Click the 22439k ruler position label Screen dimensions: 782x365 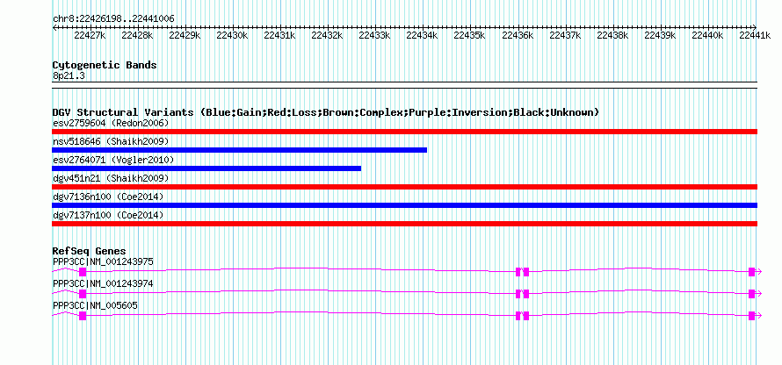point(660,35)
